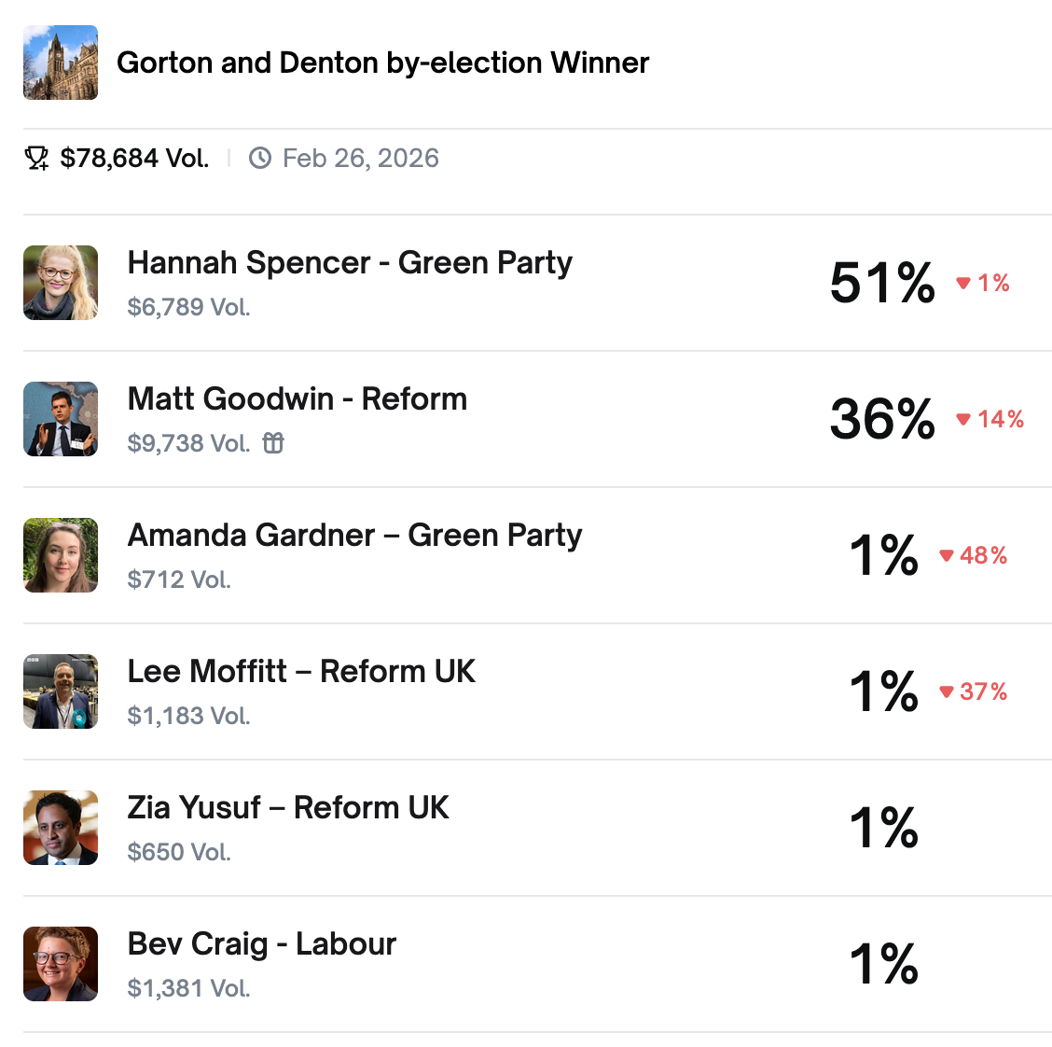Click the 51% probability for Hannah Spencer
This screenshot has width=1052, height=1047.
pyautogui.click(x=882, y=283)
